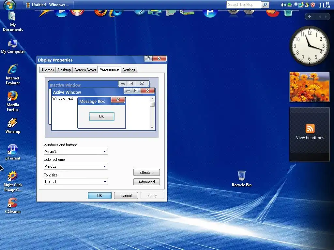Image resolution: width=334 pixels, height=250 pixels.
Task: Click the Window Text preview label
Action: pos(62,98)
